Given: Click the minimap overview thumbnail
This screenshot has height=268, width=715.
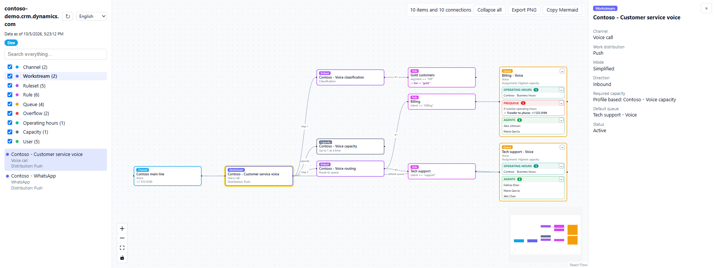Looking at the screenshot, I should pos(546,234).
